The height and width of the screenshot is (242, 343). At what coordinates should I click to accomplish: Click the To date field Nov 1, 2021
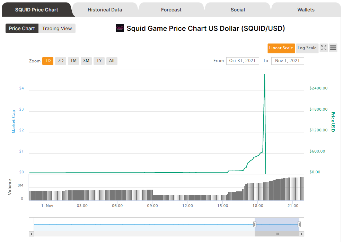pos(288,61)
